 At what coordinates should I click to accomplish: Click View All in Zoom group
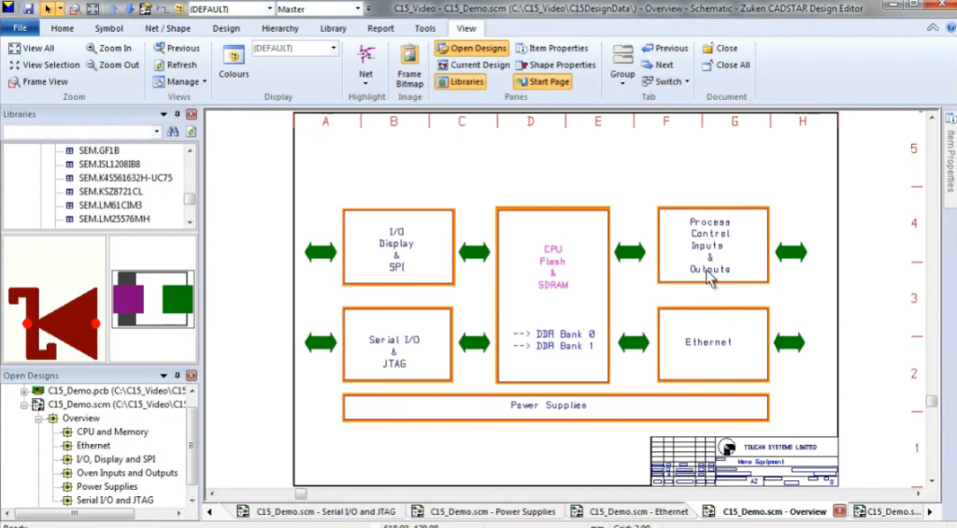point(32,48)
